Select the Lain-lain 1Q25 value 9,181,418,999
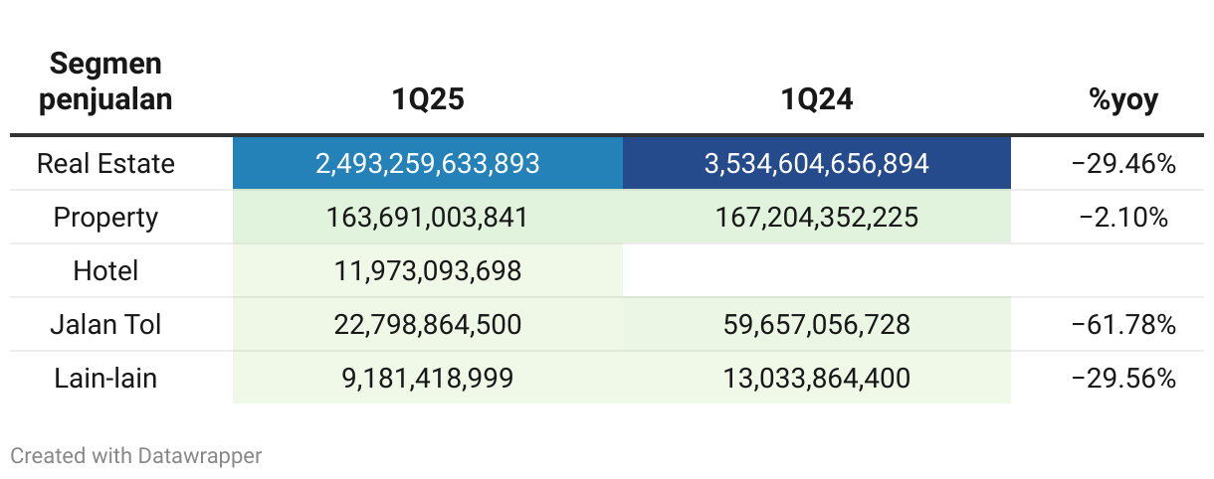Viewport: 1214px width, 479px height. click(428, 378)
